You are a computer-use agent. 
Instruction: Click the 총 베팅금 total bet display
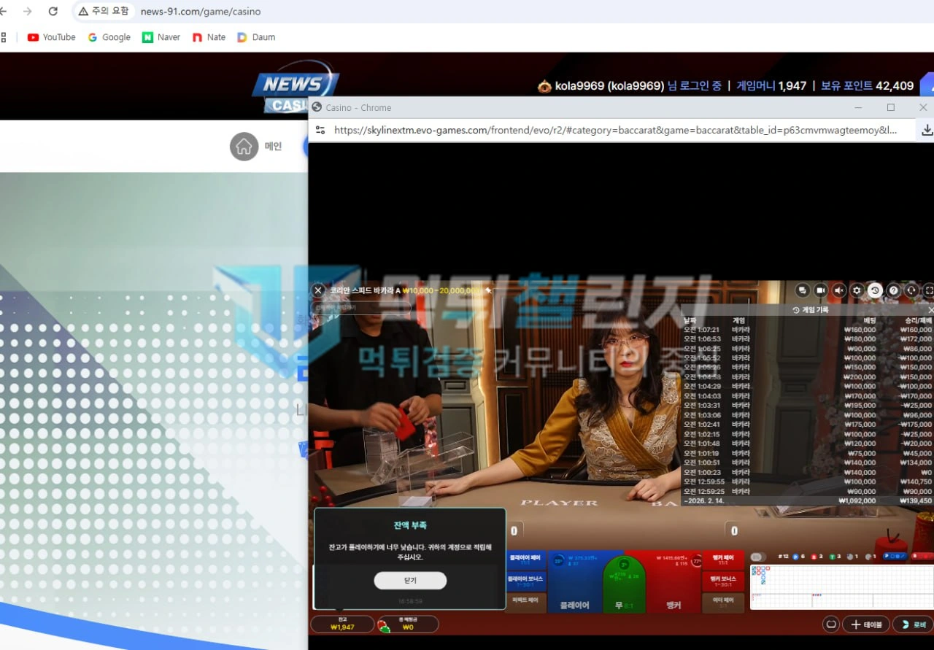click(408, 624)
